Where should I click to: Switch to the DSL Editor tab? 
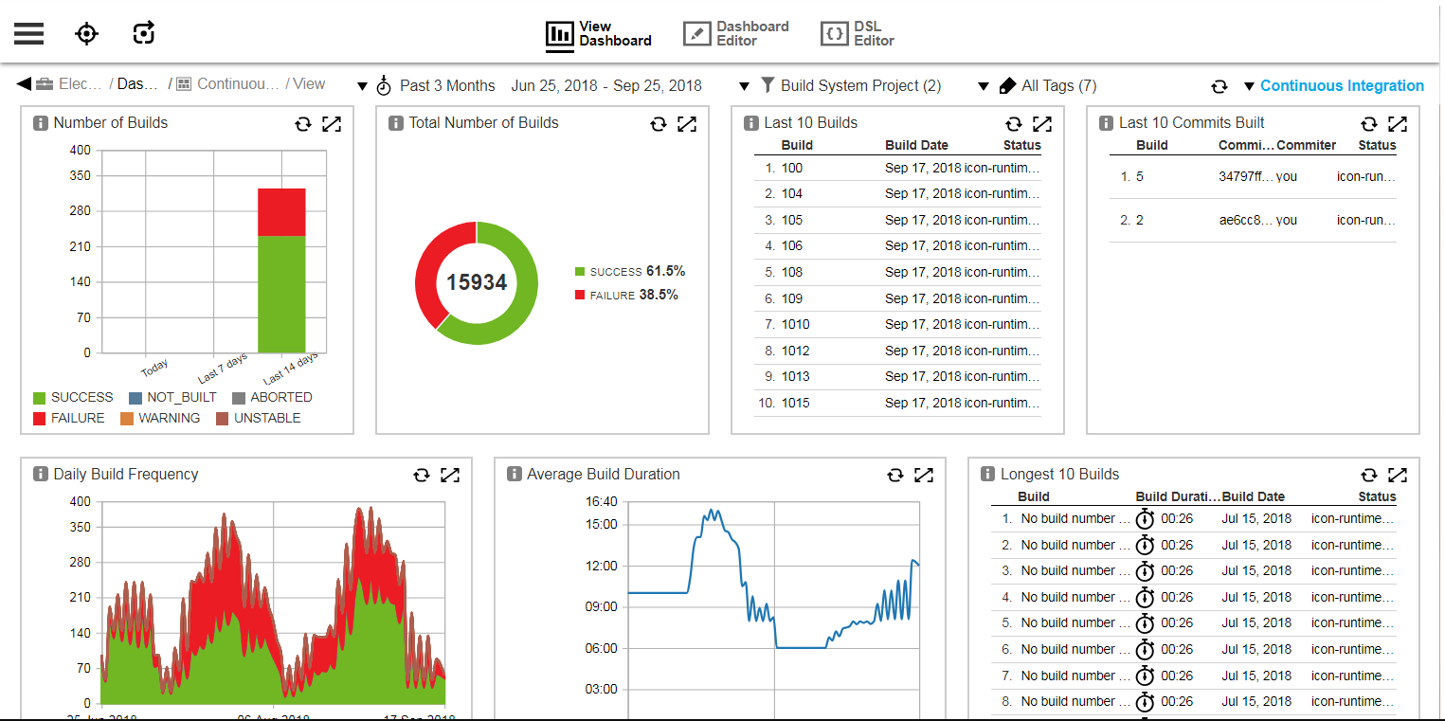[x=858, y=34]
